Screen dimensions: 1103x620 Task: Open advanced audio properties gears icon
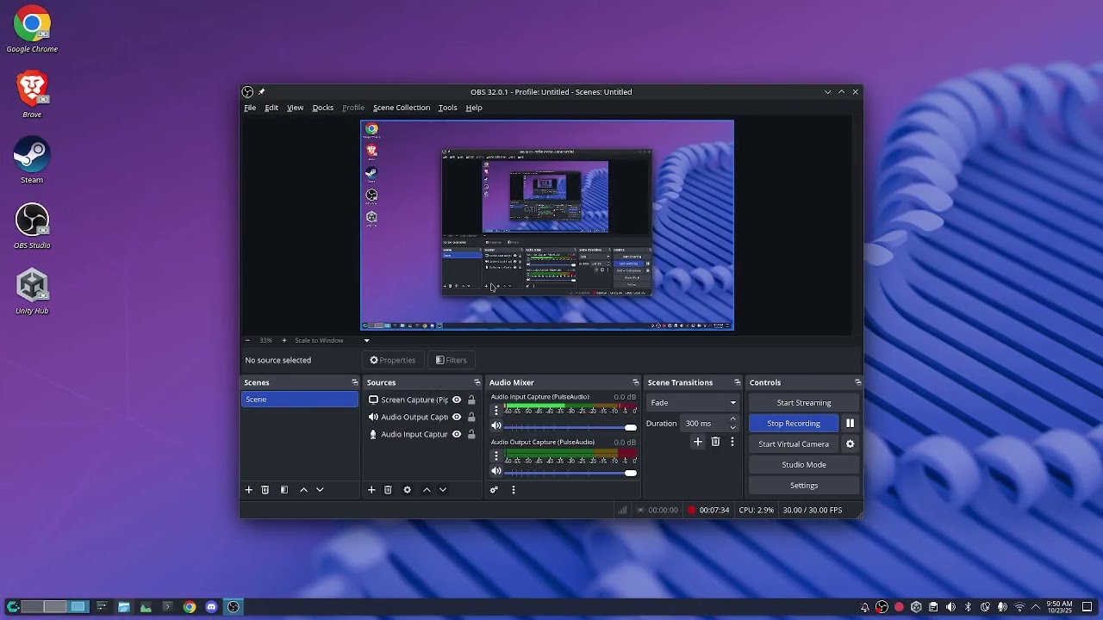click(494, 490)
